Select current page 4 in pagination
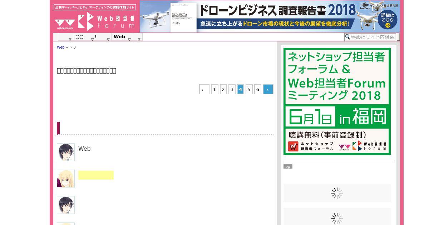The image size is (429, 225). click(x=240, y=89)
